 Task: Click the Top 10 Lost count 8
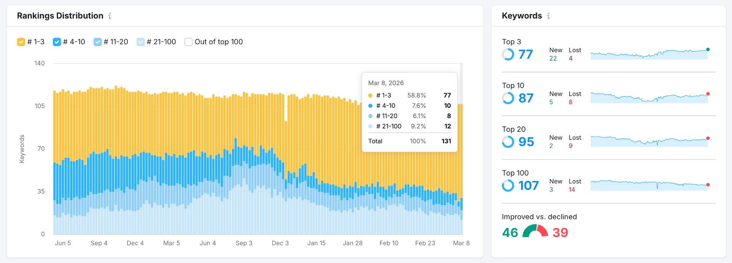tap(571, 102)
